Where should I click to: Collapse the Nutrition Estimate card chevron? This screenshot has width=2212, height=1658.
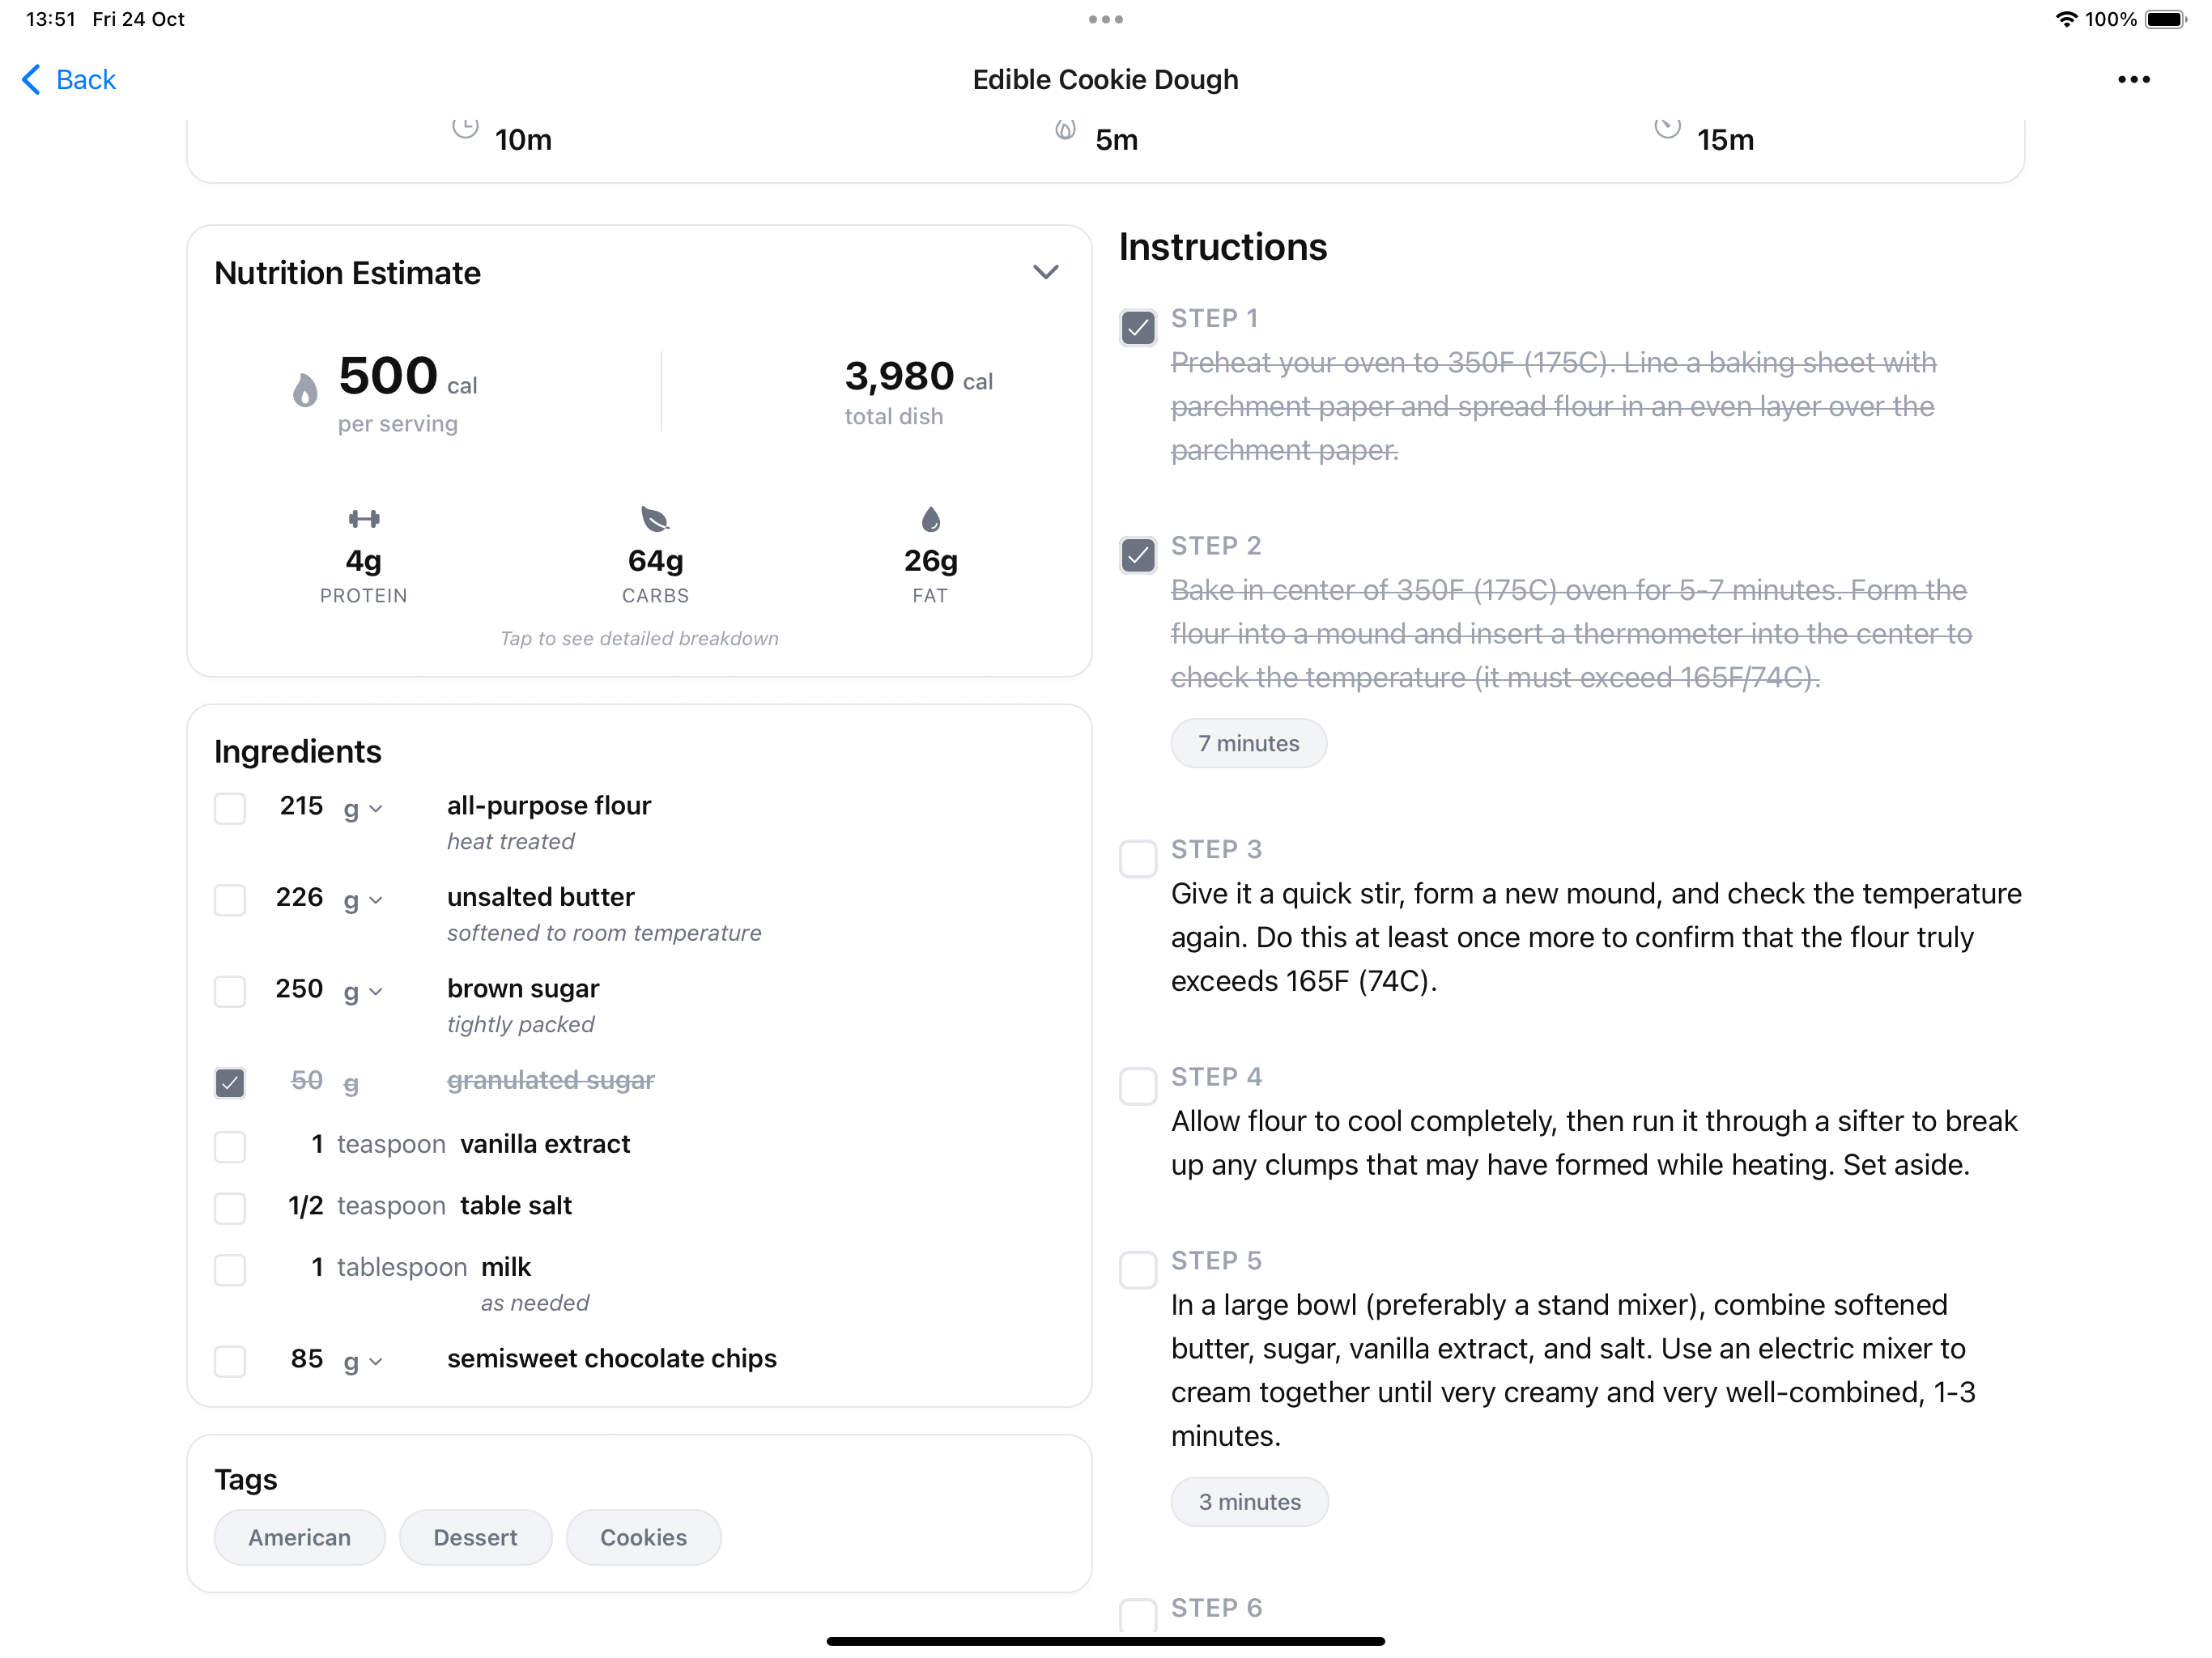click(x=1045, y=272)
